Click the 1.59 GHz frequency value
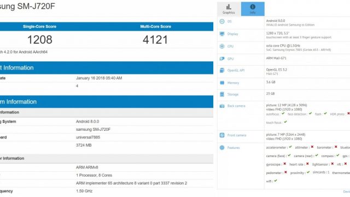 [x=84, y=191]
